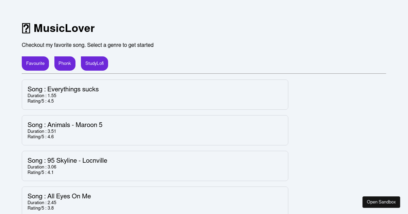
Task: Click the rating 4.5 for Everythings sucks
Action: (40, 101)
